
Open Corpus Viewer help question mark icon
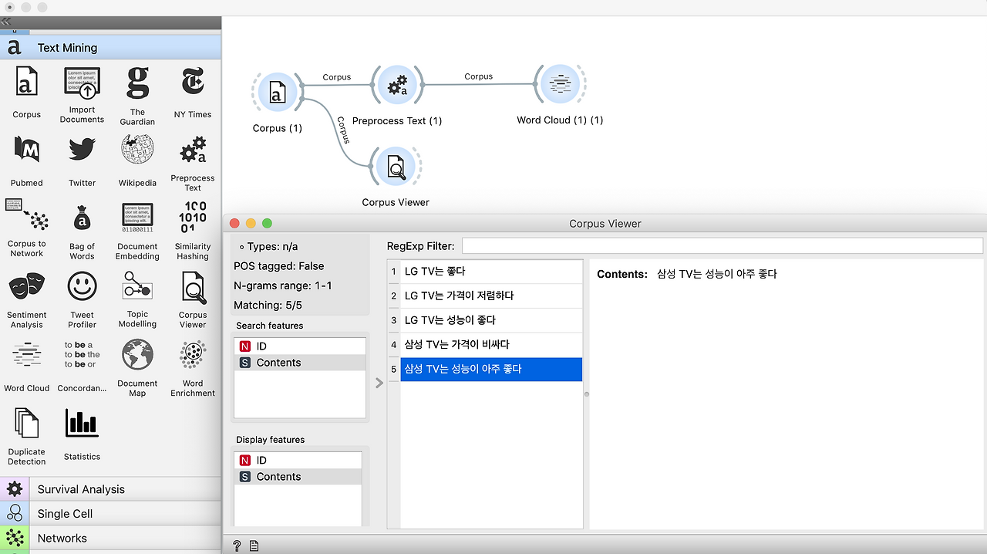point(237,546)
